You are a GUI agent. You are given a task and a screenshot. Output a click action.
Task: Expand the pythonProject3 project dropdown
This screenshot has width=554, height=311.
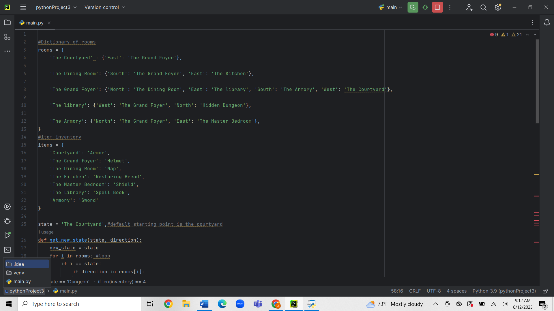pos(56,7)
